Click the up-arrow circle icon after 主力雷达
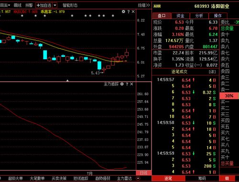 (x=138, y=178)
